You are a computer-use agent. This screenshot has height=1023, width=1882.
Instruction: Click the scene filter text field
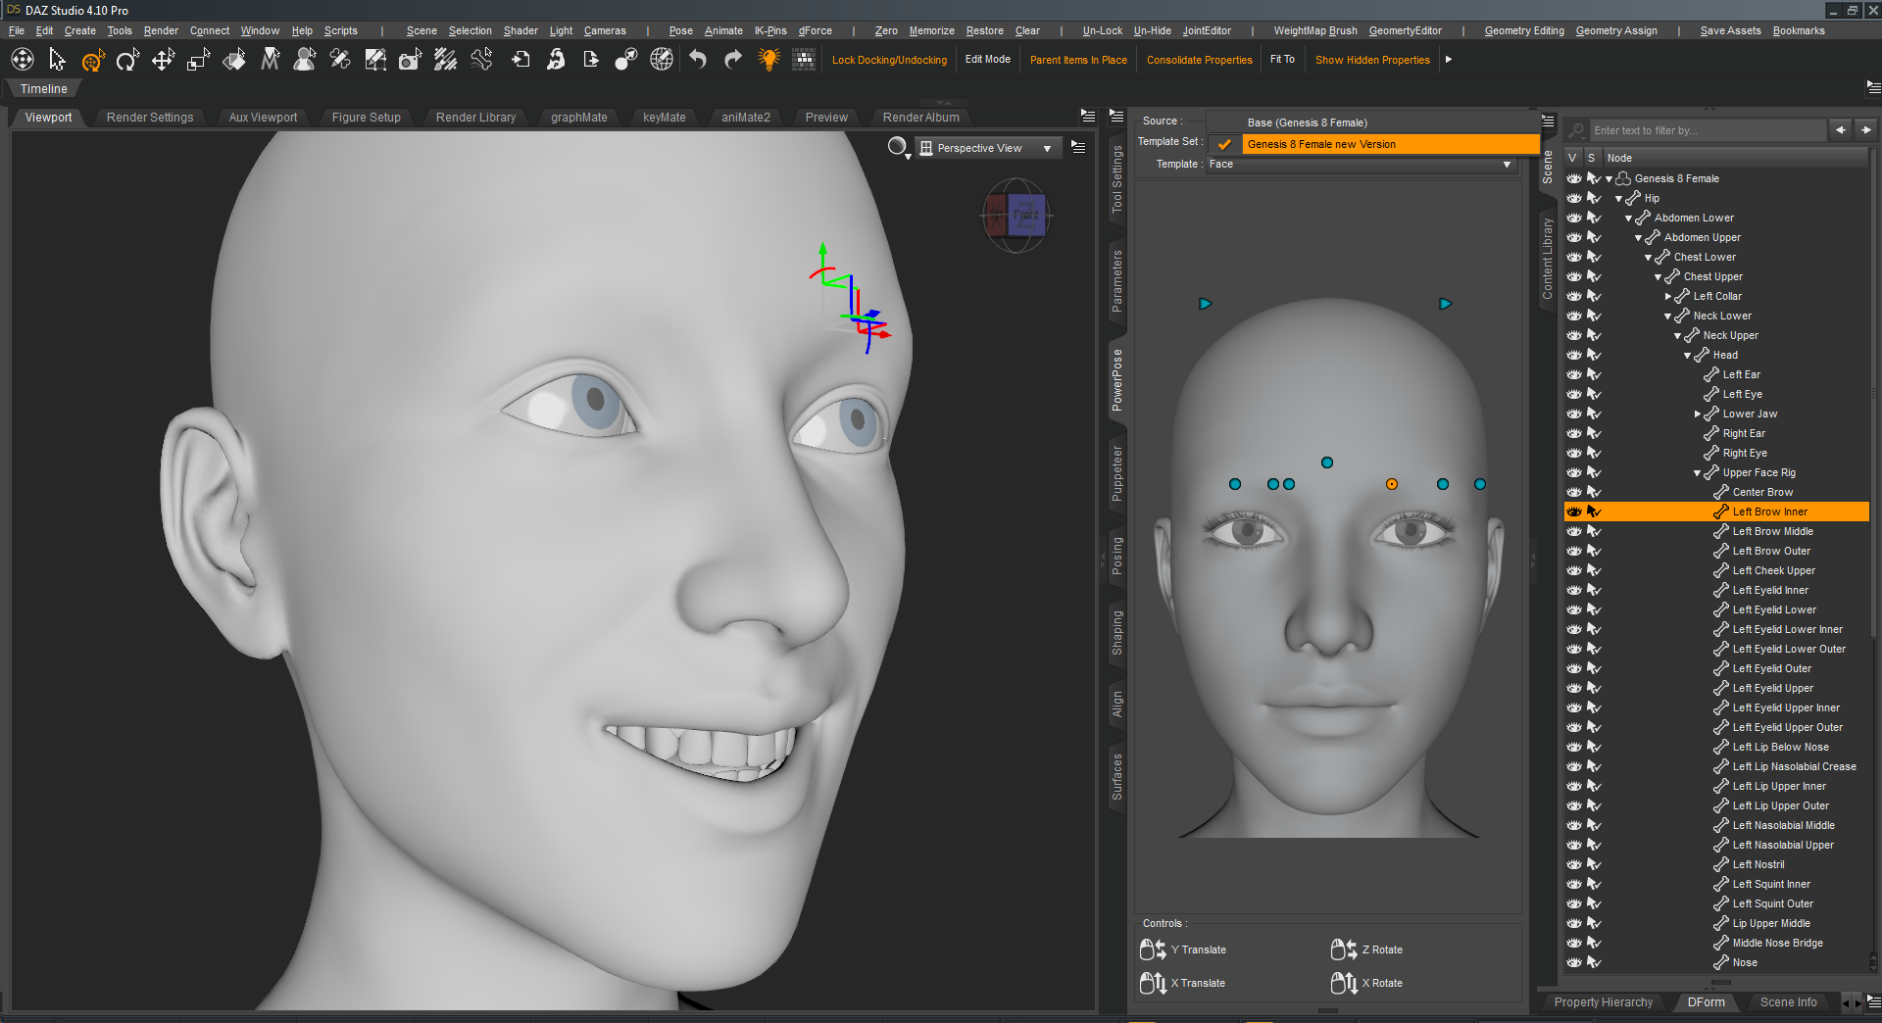pyautogui.click(x=1706, y=130)
